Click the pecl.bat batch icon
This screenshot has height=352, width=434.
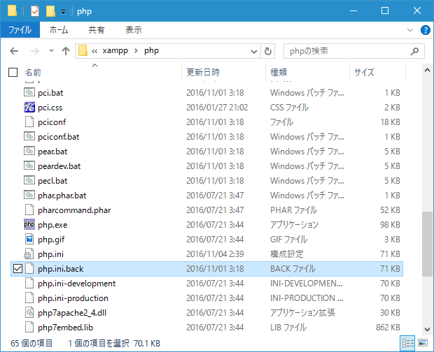29,180
